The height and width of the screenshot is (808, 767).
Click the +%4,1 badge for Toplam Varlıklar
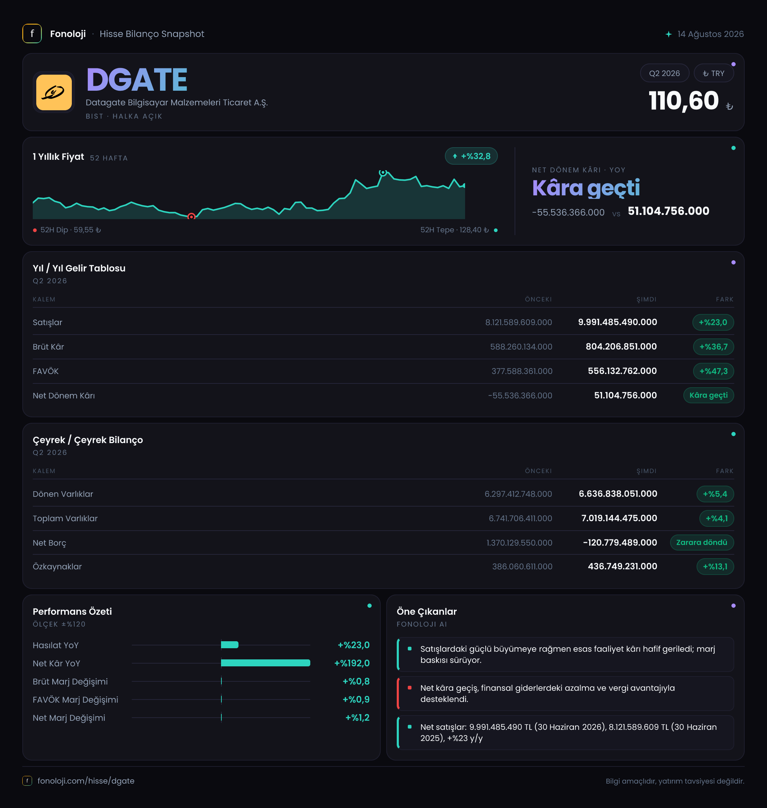tap(717, 518)
